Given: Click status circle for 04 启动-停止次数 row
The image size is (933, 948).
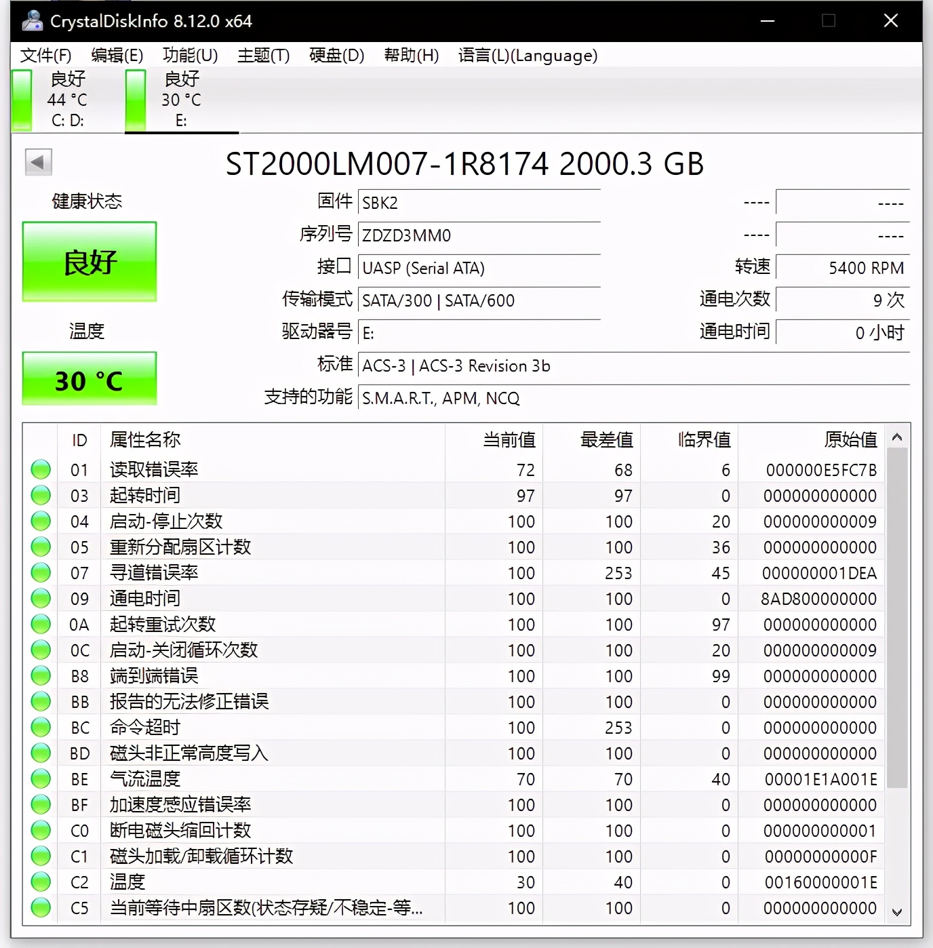Looking at the screenshot, I should point(41,521).
